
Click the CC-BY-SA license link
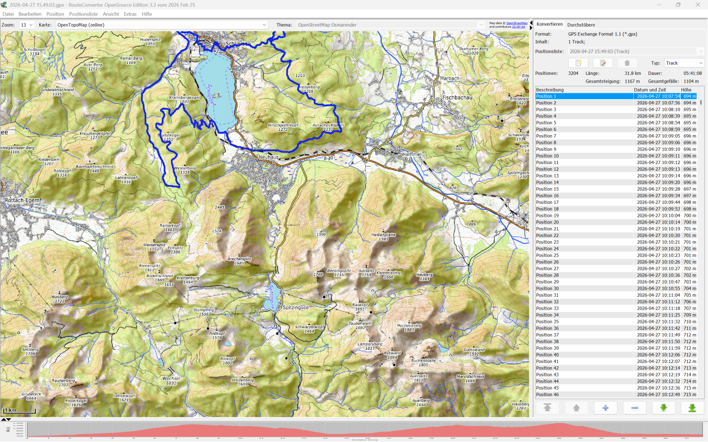518,27
